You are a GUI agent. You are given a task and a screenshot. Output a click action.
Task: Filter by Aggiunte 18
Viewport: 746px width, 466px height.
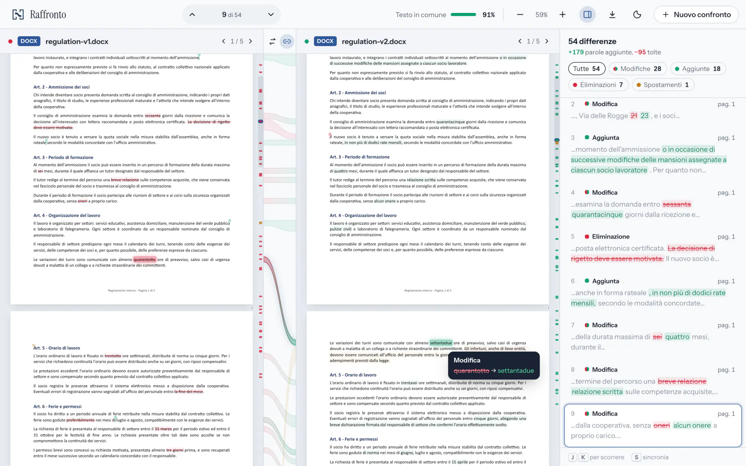point(698,69)
